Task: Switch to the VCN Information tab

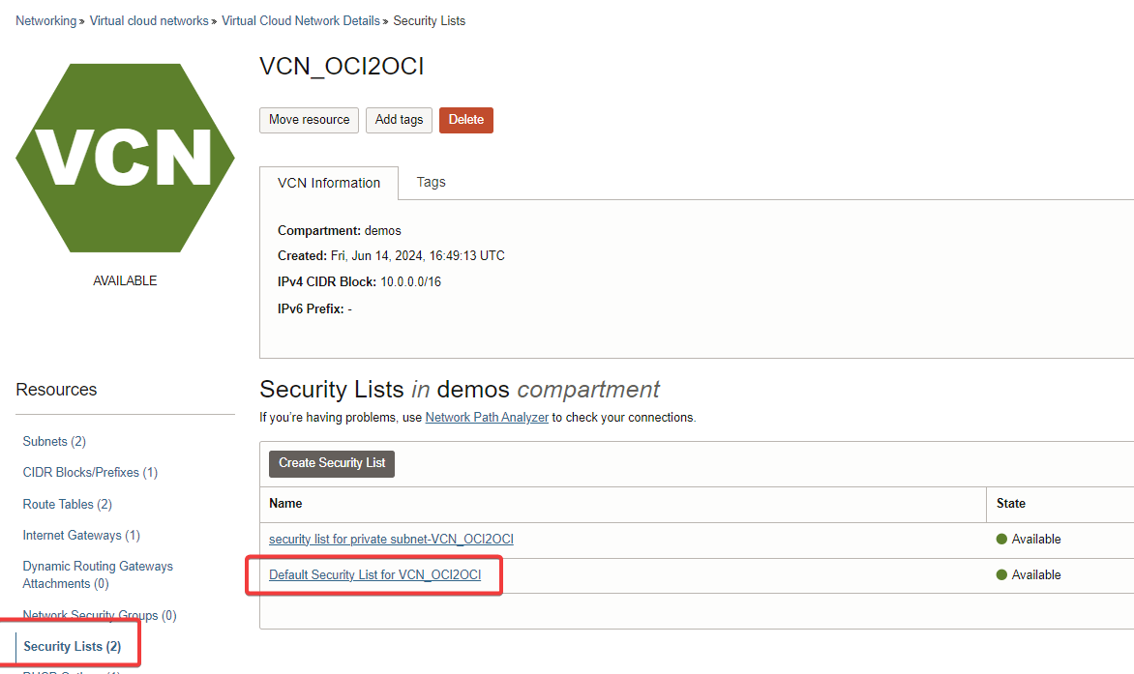Action: coord(329,184)
